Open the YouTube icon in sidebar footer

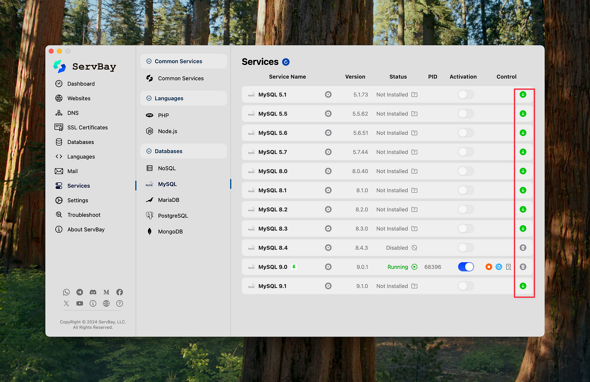[80, 304]
